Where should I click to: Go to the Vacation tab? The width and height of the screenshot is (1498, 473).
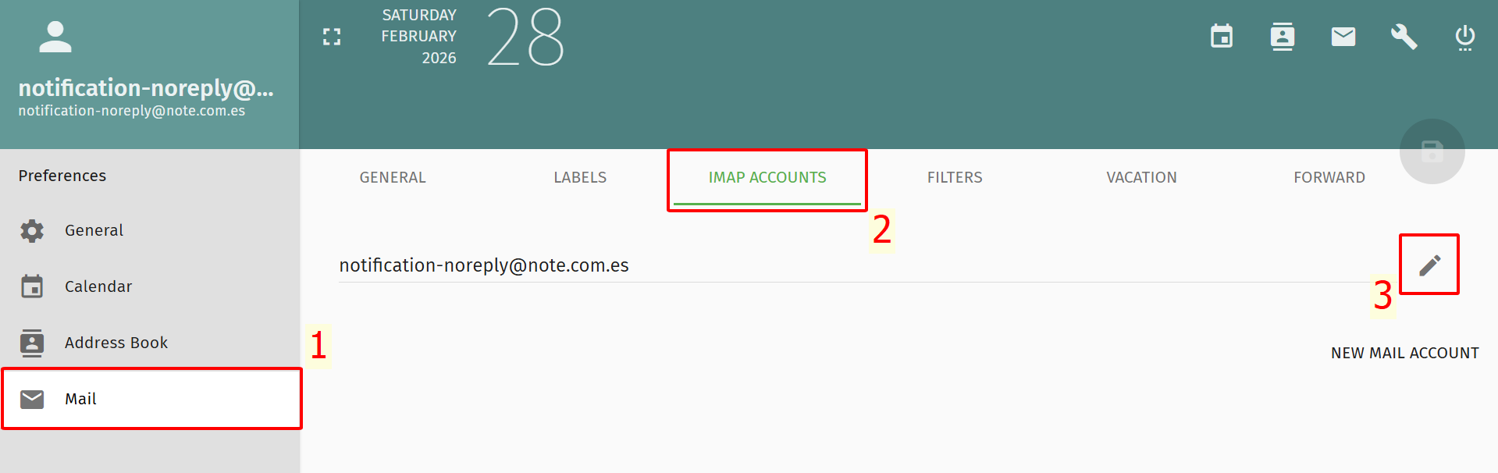(x=1141, y=178)
